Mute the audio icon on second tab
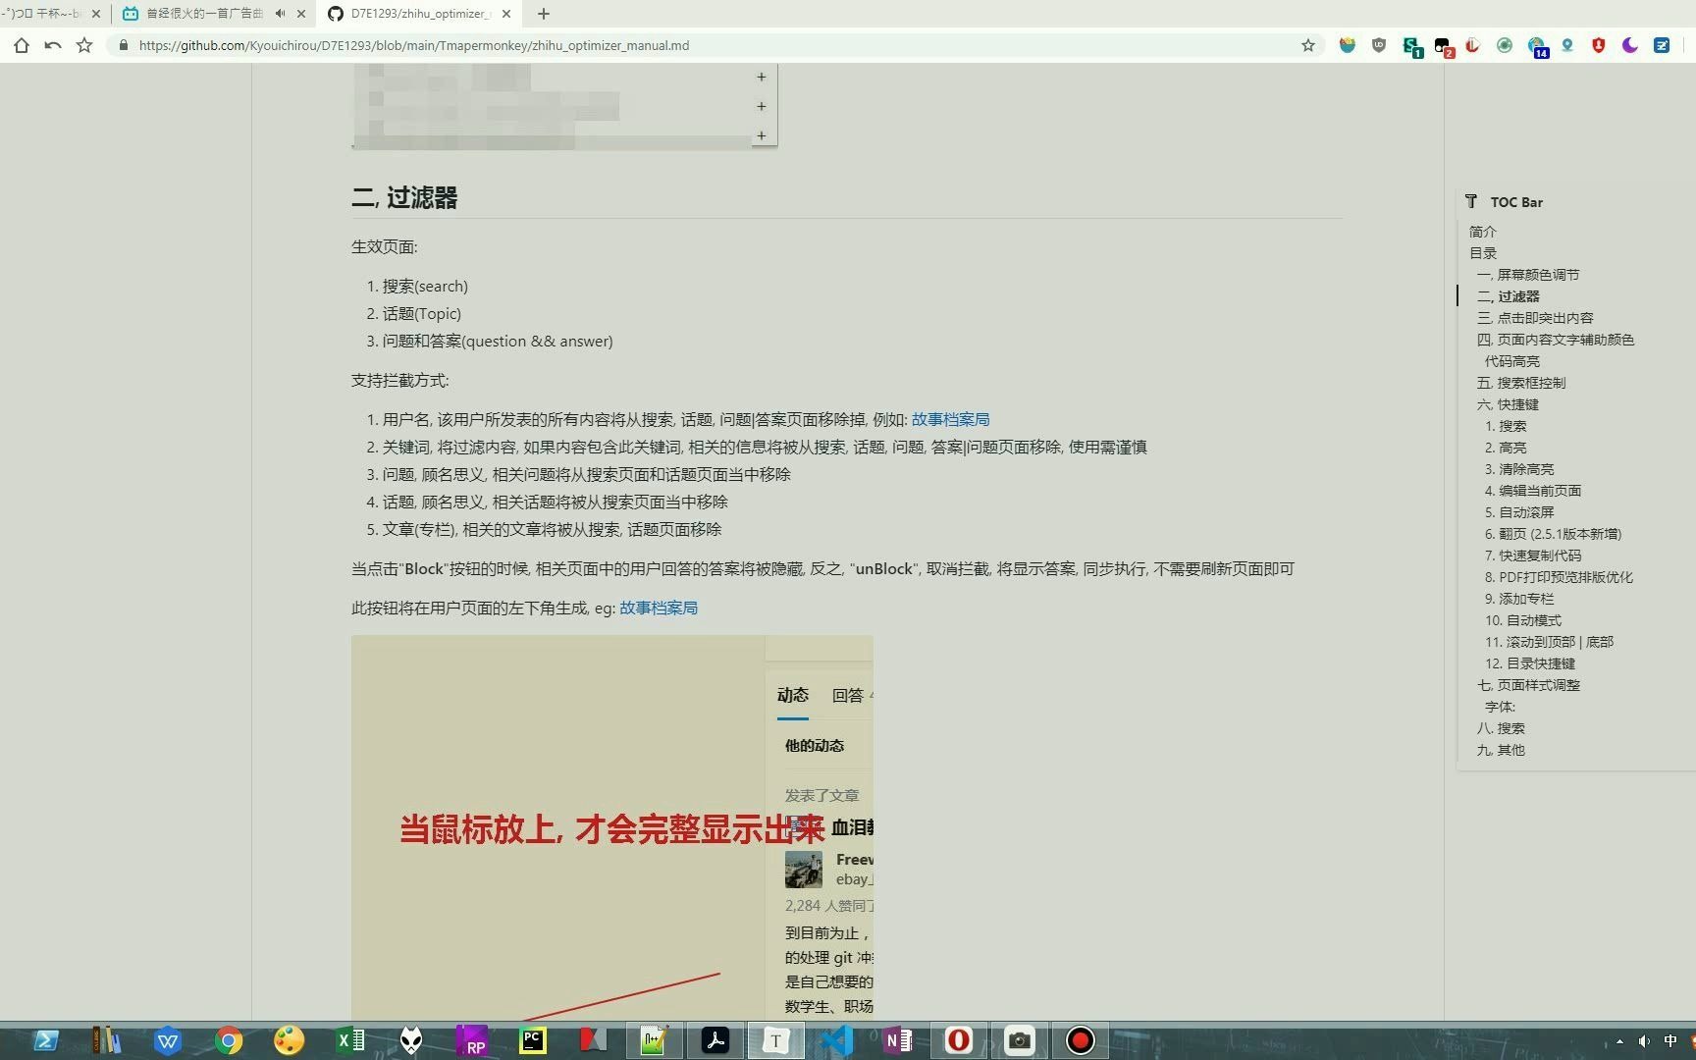Viewport: 1696px width, 1060px height. coord(281,14)
